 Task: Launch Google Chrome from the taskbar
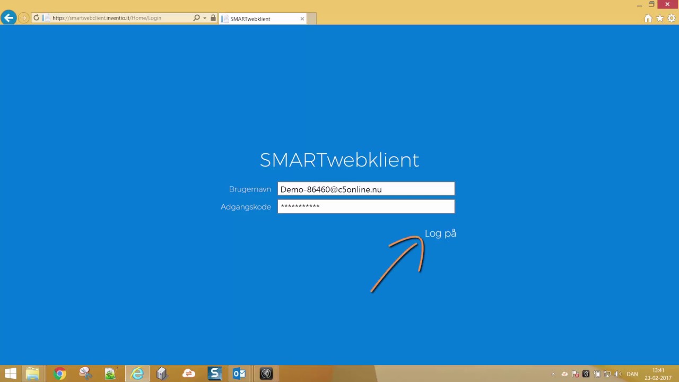point(59,374)
